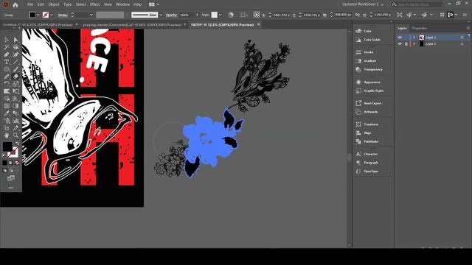Select the Zoom tool
This screenshot has width=472, height=265.
click(15, 135)
